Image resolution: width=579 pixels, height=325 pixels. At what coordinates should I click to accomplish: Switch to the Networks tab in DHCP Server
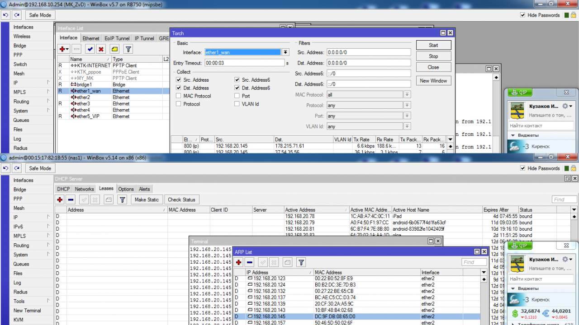click(84, 189)
